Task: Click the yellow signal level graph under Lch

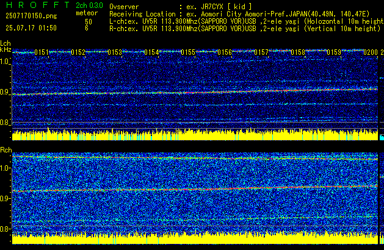Action: [x=195, y=134]
